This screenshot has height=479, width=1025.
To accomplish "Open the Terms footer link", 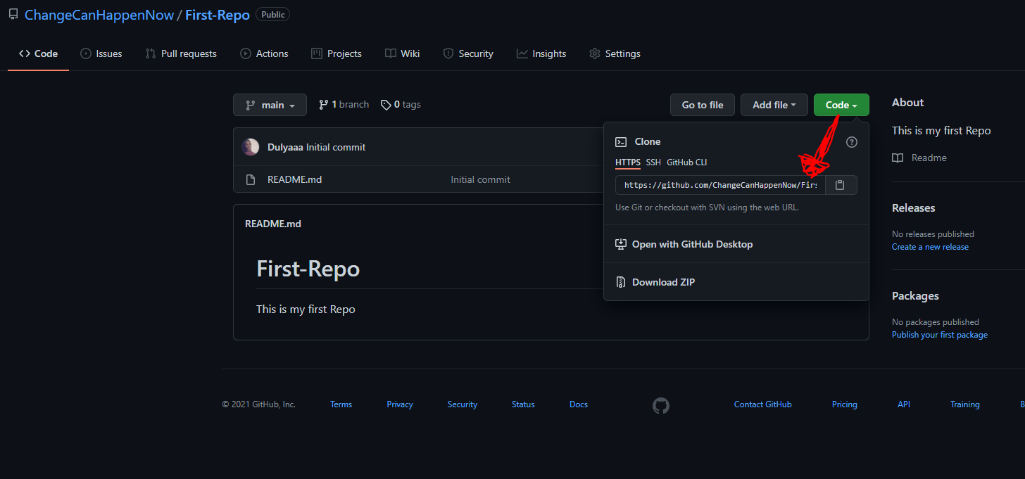I will click(x=341, y=404).
